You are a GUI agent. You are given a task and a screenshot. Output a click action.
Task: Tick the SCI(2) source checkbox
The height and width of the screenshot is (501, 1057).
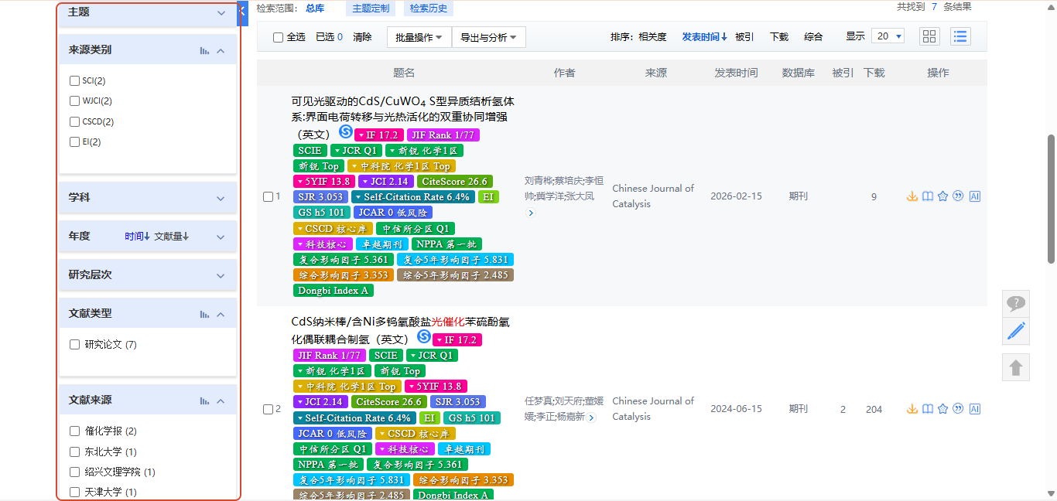pyautogui.click(x=74, y=80)
